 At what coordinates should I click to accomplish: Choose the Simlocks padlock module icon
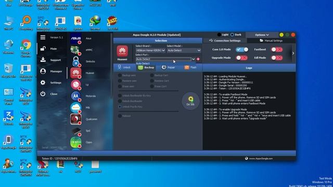point(76,61)
